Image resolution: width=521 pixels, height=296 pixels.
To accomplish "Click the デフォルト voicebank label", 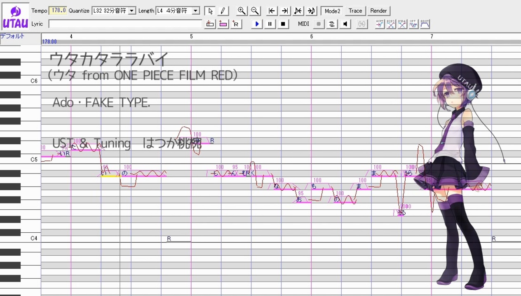I will [12, 36].
